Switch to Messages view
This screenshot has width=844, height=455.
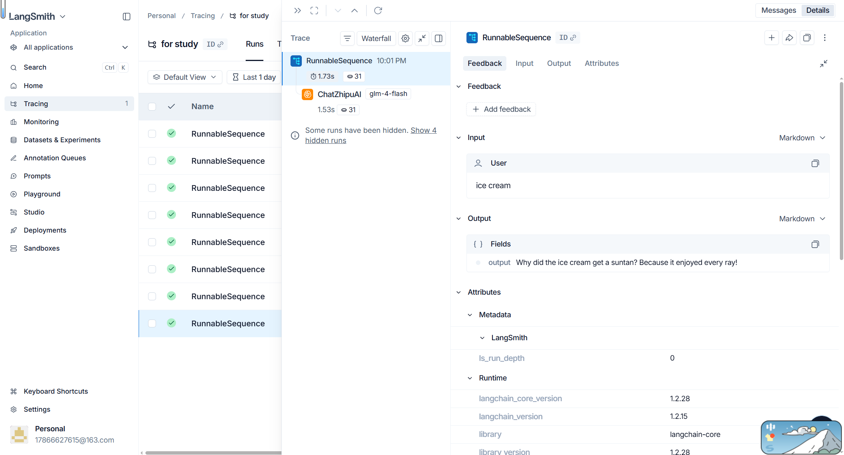(779, 11)
